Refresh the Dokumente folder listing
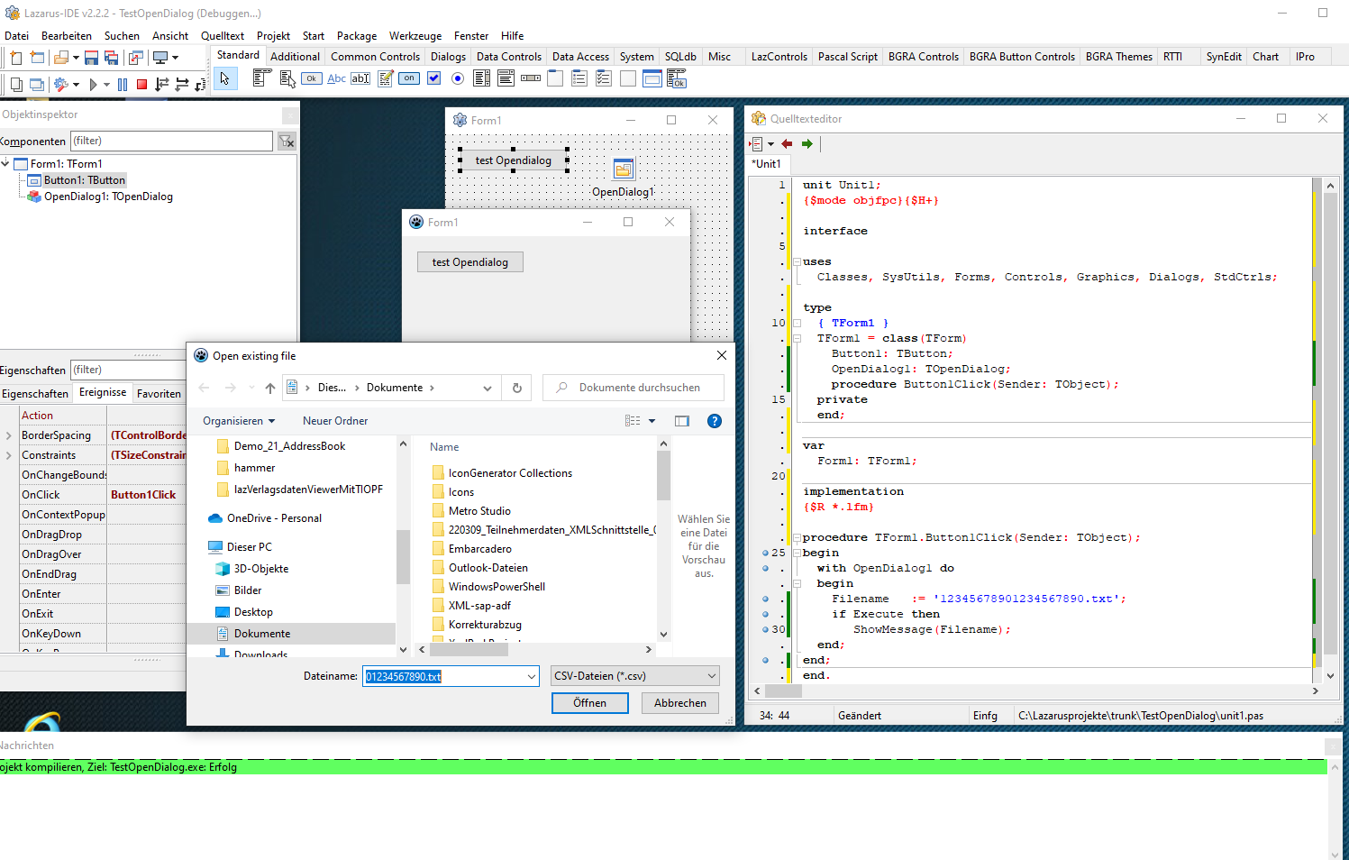This screenshot has height=860, width=1349. (517, 388)
